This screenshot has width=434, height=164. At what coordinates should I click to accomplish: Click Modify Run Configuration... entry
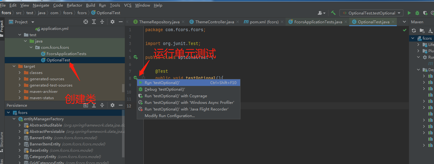188,116
